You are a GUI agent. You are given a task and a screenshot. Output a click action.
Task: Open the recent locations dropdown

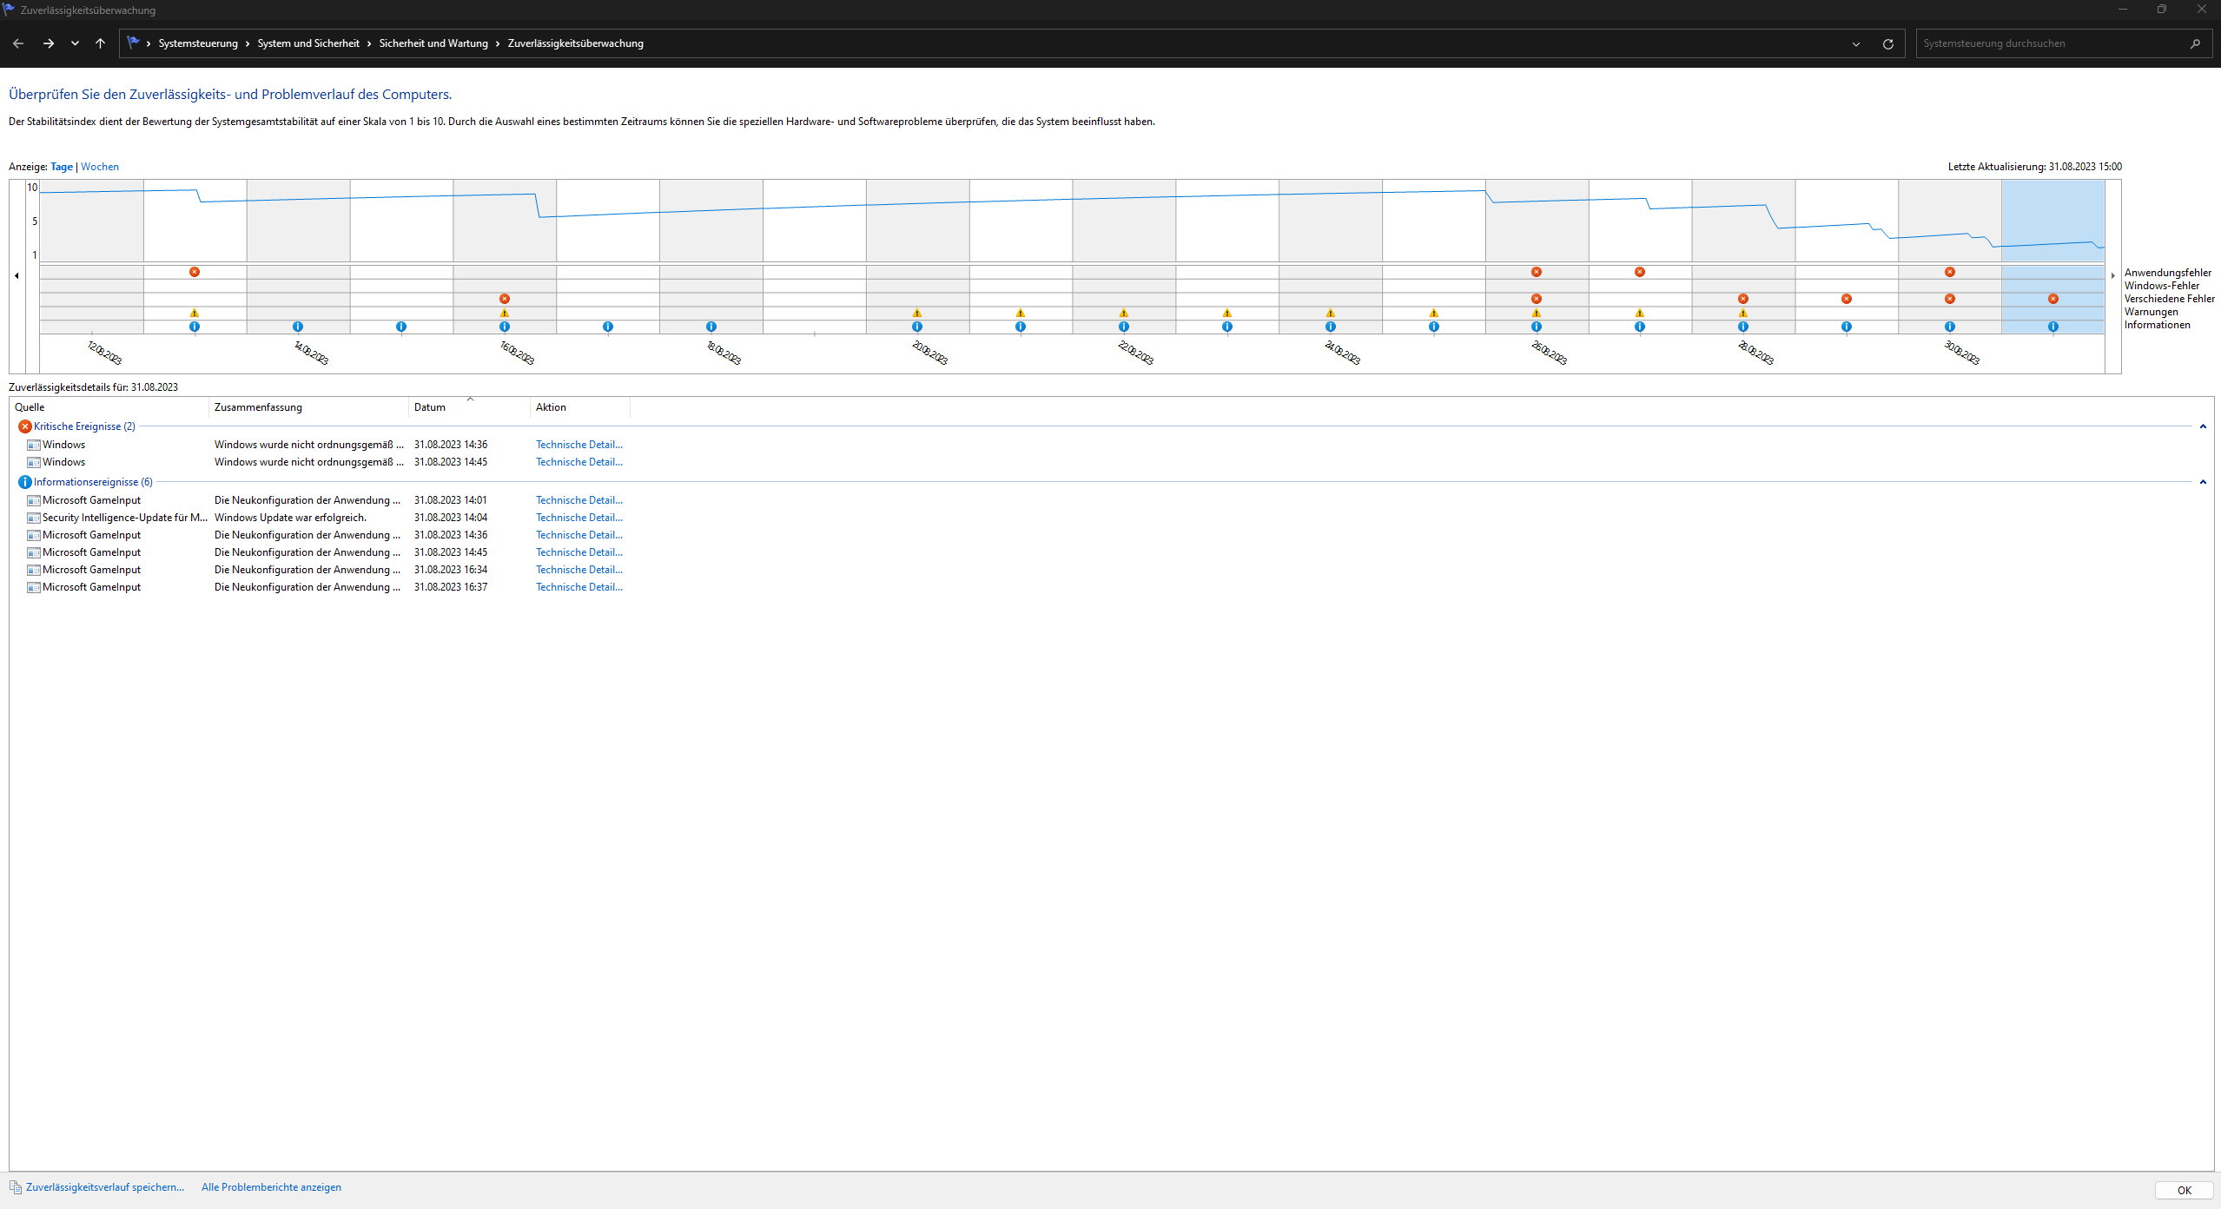point(76,43)
